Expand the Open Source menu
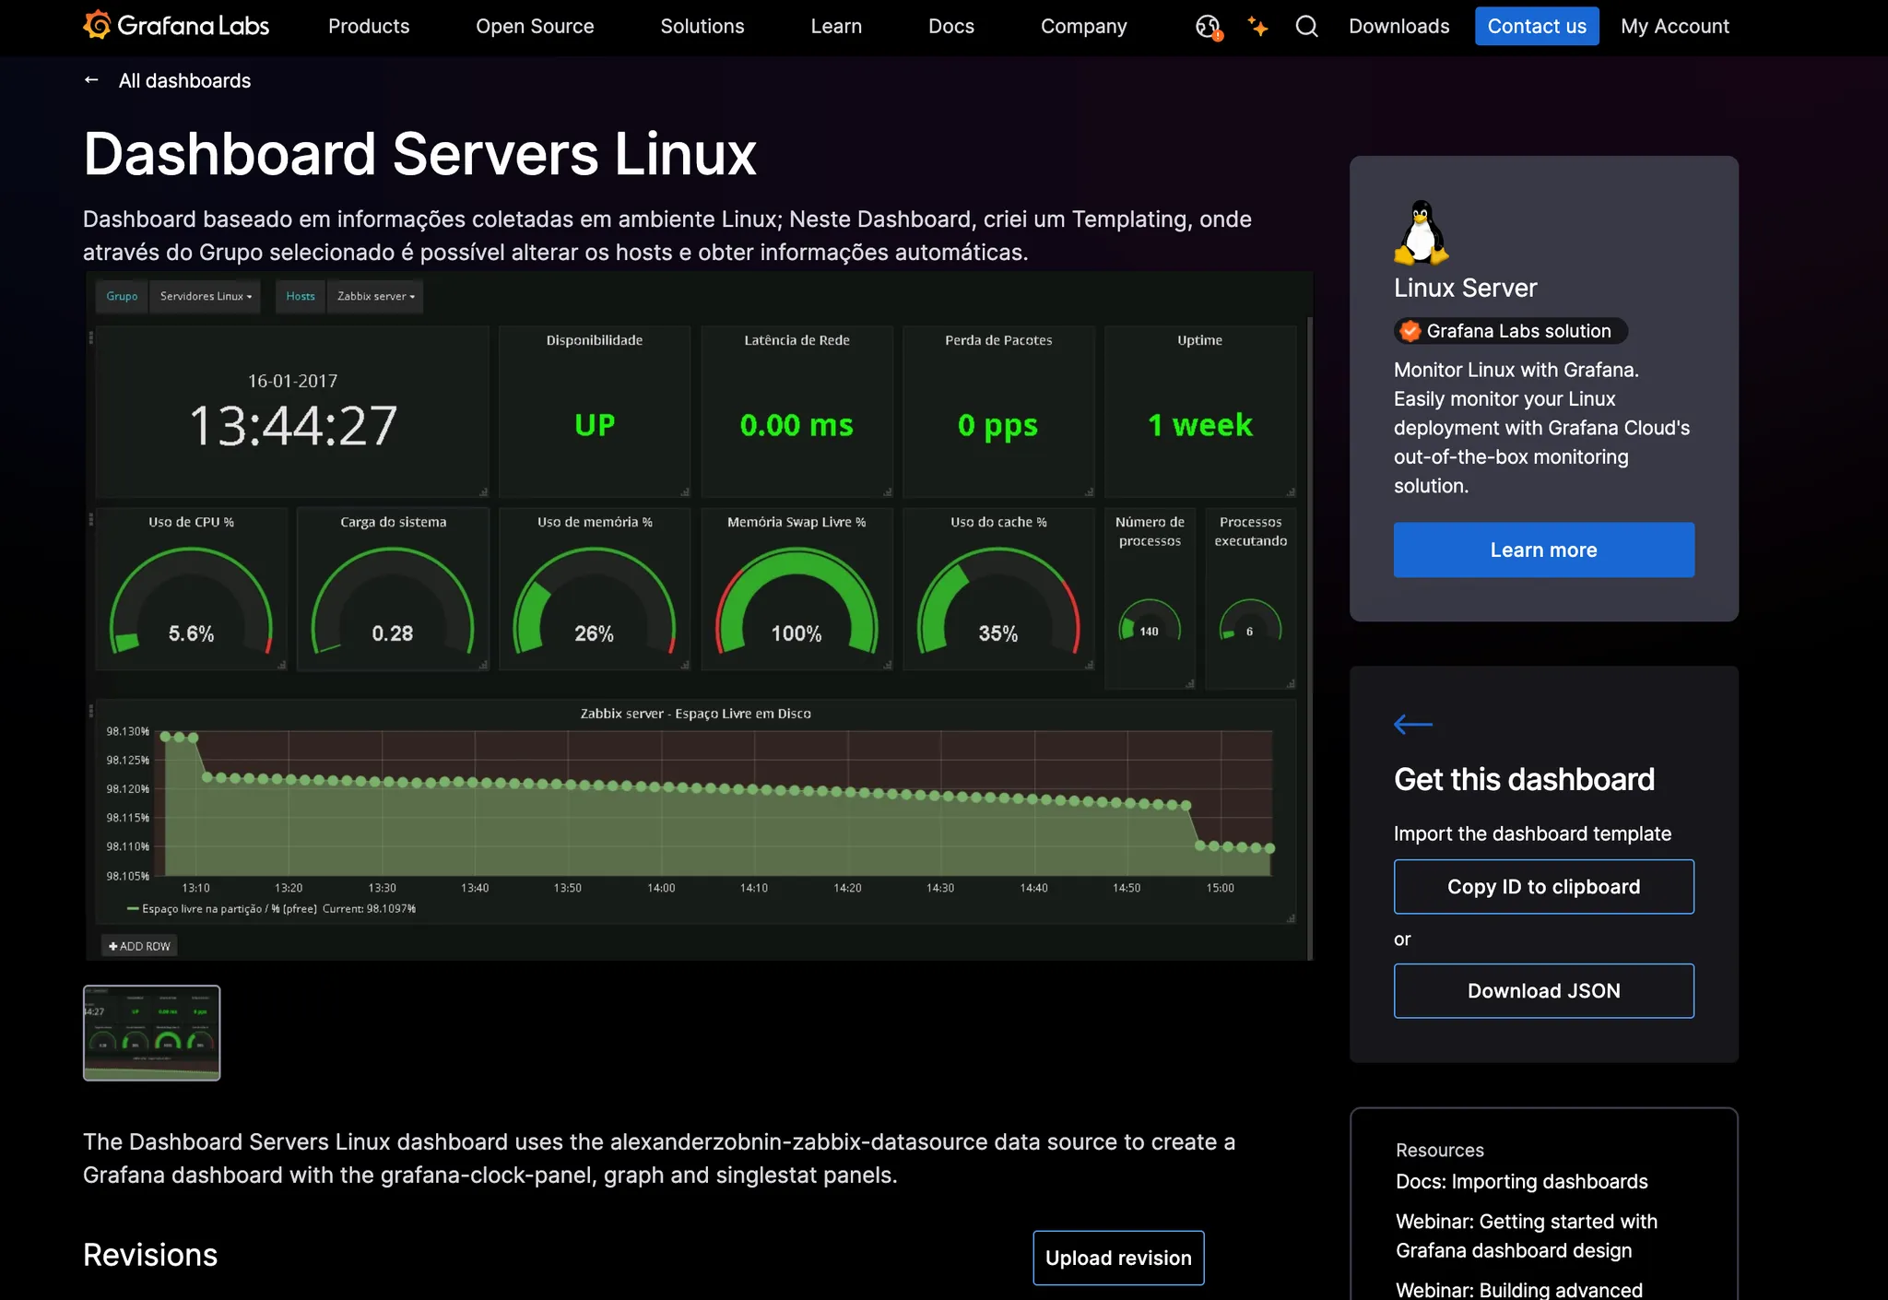 pos(535,27)
